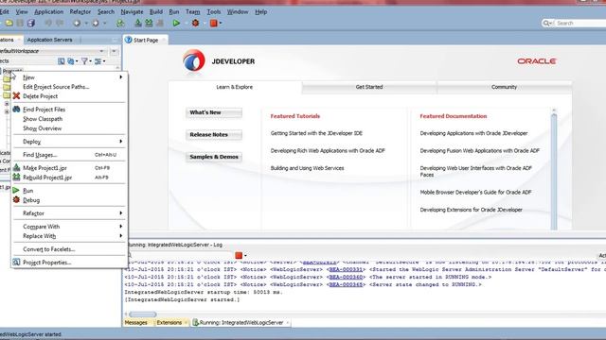Viewport: 606px width, 340px height.
Task: Open the Messages tab in log panel
Action: 136,323
